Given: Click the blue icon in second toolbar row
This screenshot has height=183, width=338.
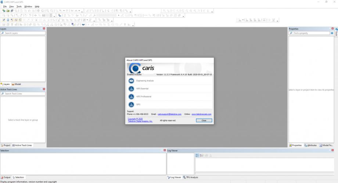Looking at the screenshot, I should (60, 15).
